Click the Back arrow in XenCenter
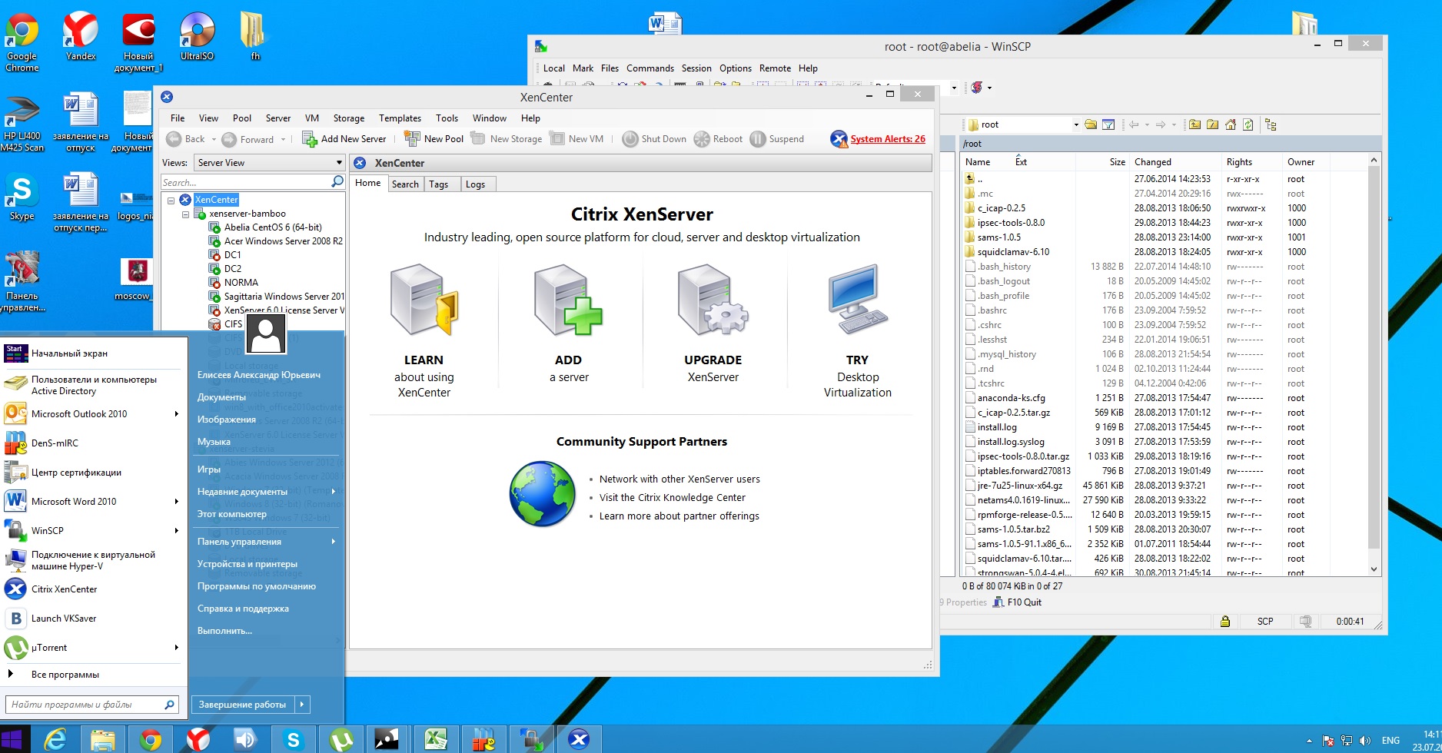Screen dimensions: 1442x753 pos(174,139)
